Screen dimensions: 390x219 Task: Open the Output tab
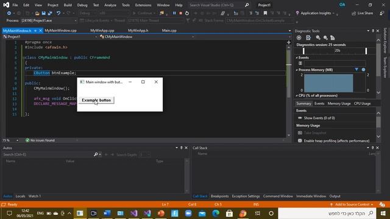(x=335, y=196)
